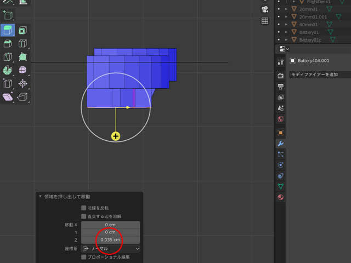Viewport: 351px width, 263px height.
Task: Click the Z field showing 0.035 cm
Action: [110, 240]
